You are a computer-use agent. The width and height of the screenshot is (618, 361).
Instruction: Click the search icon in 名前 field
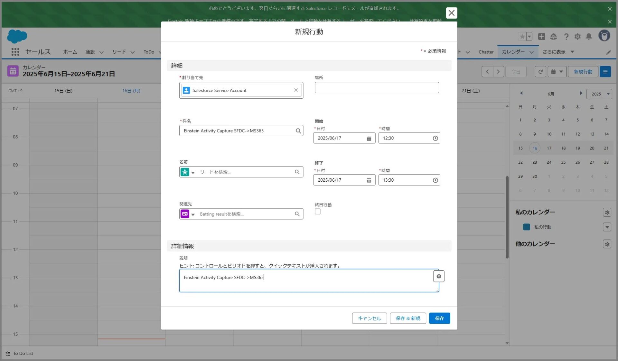tap(297, 172)
